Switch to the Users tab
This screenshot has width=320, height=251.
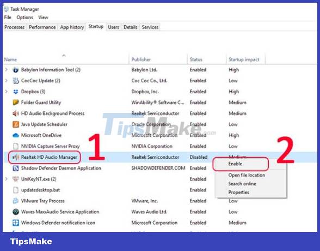(113, 27)
